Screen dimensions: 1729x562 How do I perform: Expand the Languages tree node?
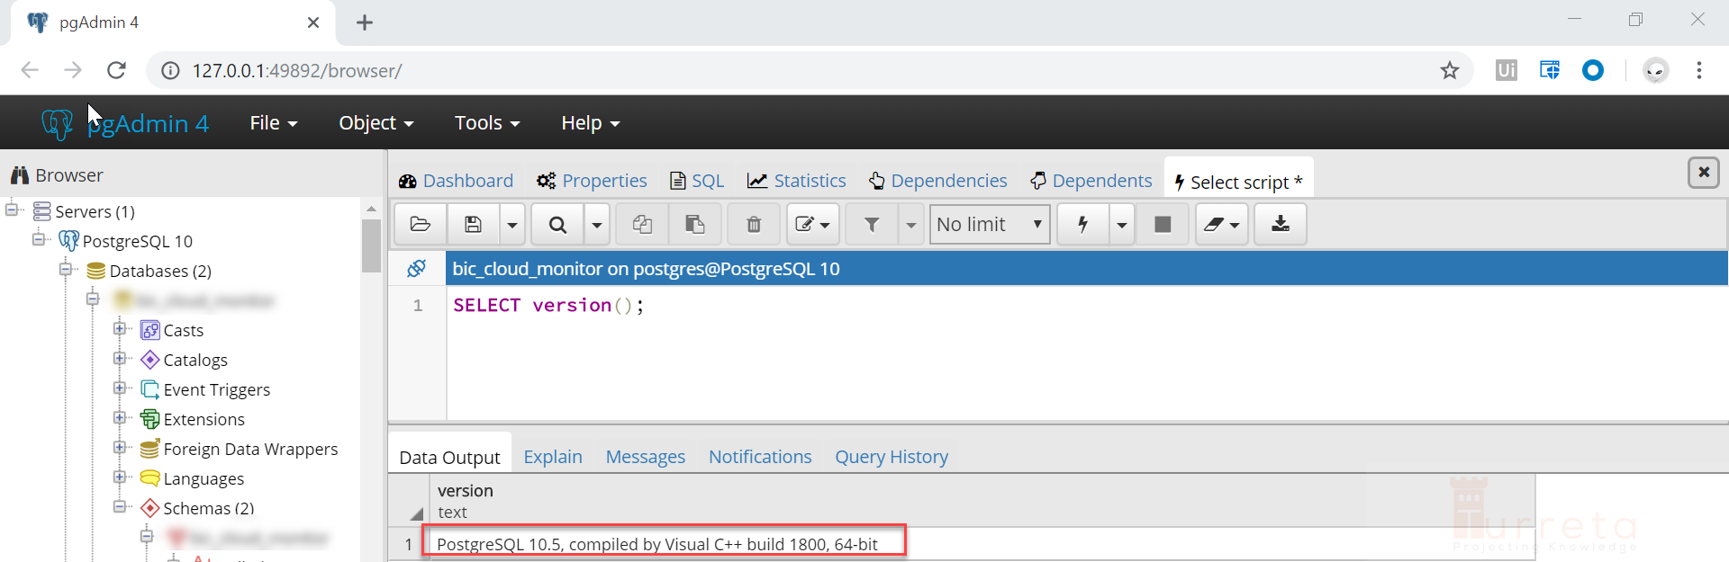[x=120, y=477]
